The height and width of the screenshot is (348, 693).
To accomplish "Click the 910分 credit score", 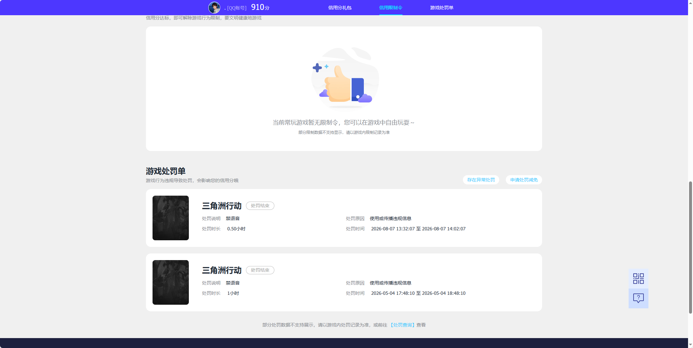I will [260, 7].
